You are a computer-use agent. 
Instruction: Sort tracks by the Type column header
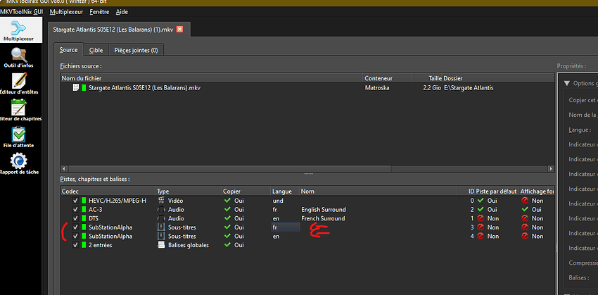pos(189,192)
